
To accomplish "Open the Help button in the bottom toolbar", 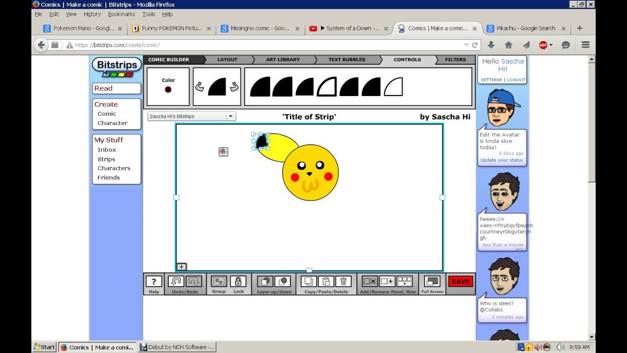I will coord(154,281).
